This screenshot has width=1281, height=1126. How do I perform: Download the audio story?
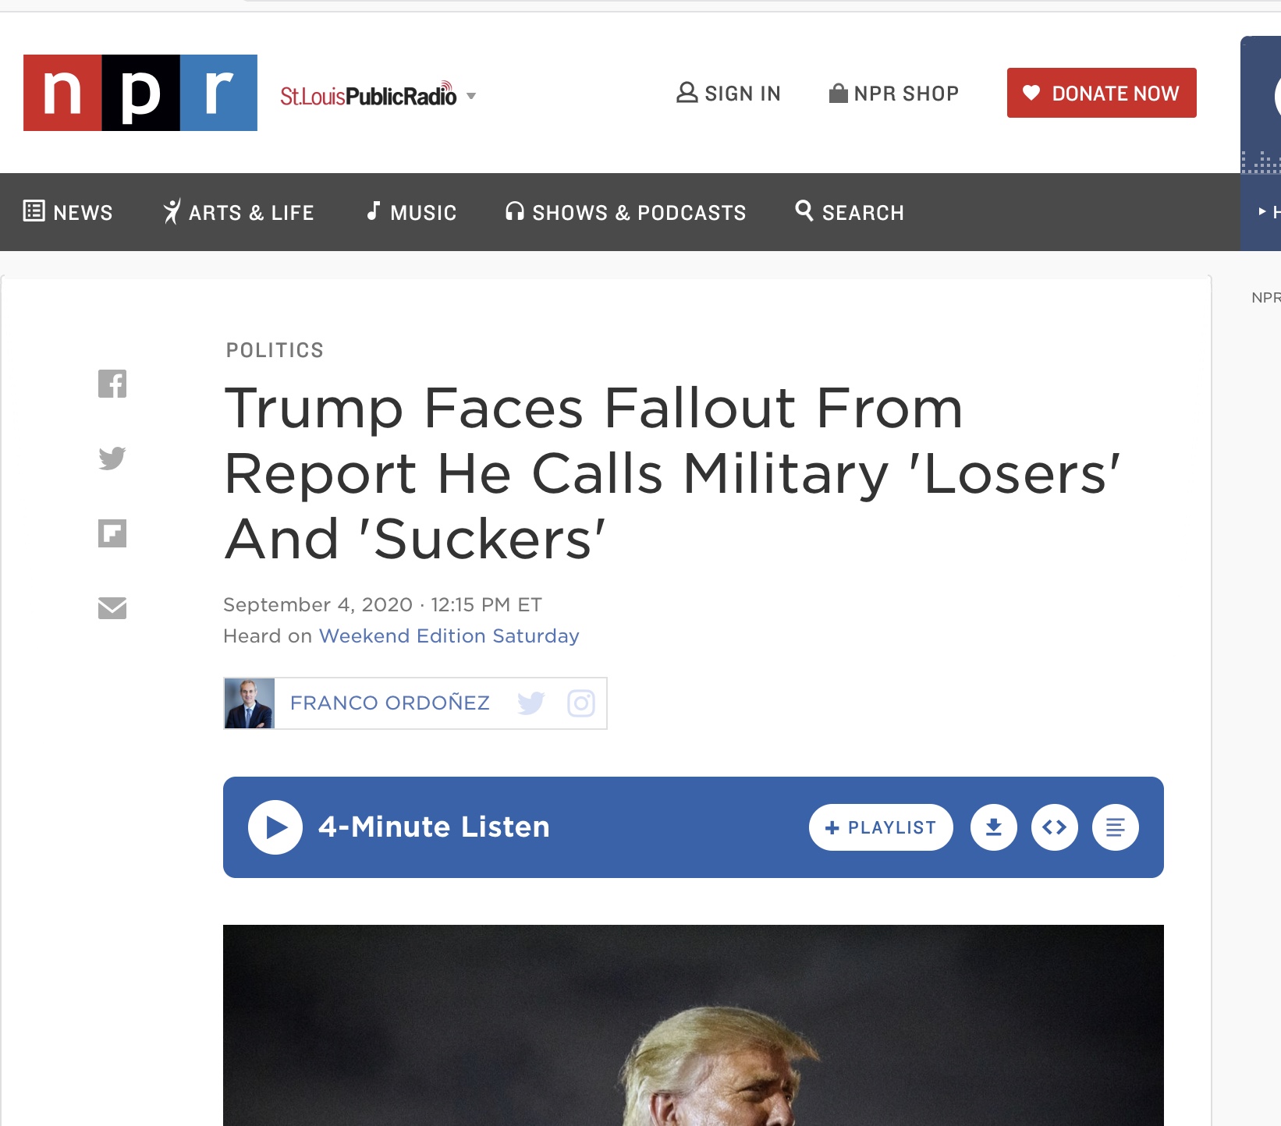tap(994, 827)
